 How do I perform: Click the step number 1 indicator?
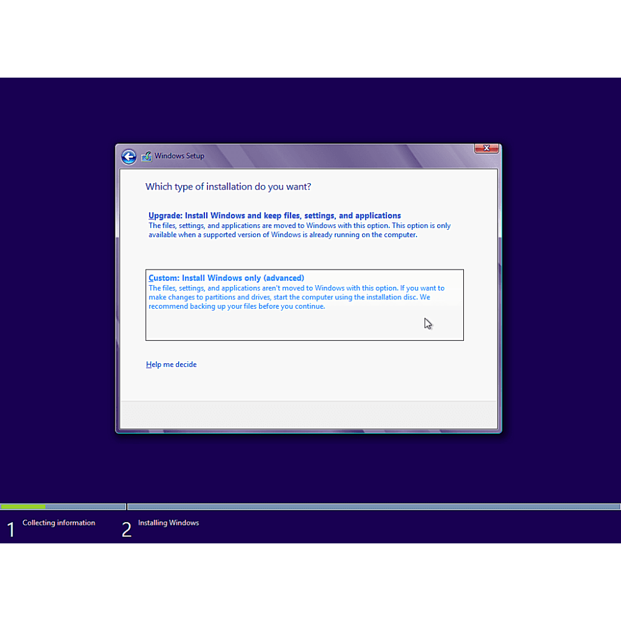pyautogui.click(x=11, y=530)
